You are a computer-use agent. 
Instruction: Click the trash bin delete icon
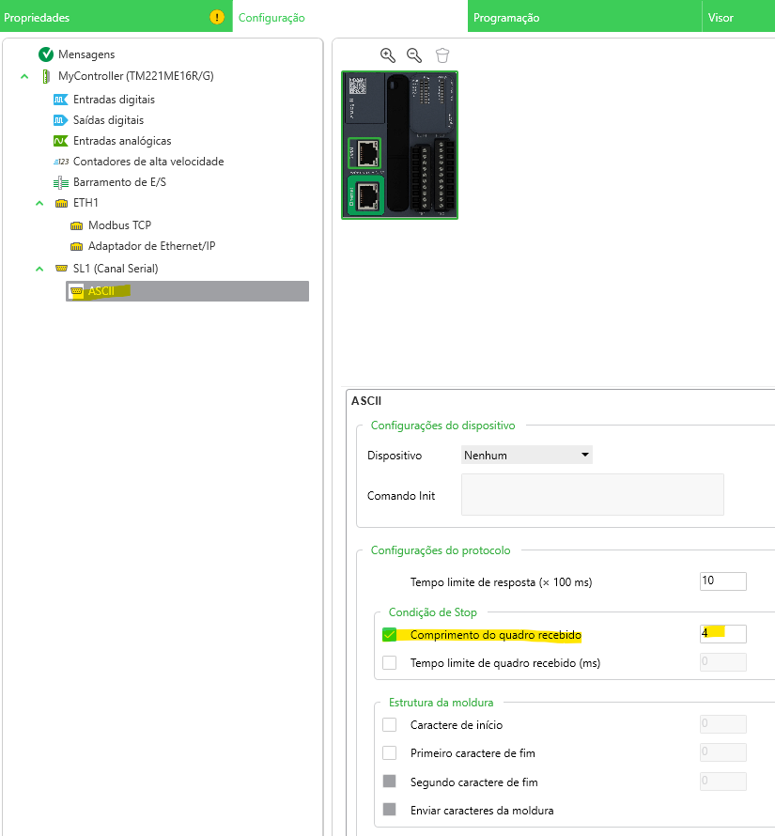tap(442, 54)
